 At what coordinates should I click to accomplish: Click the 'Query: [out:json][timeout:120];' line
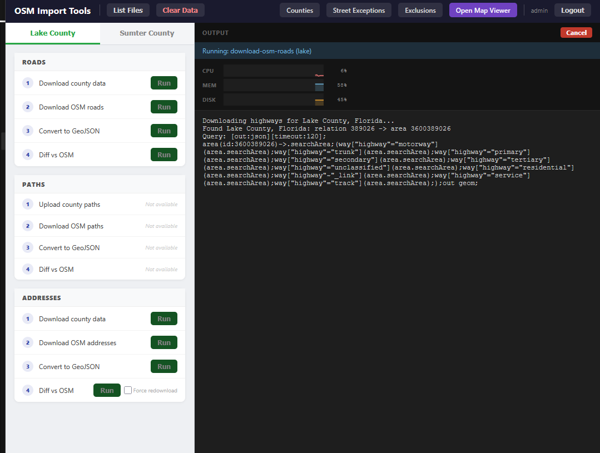point(264,137)
